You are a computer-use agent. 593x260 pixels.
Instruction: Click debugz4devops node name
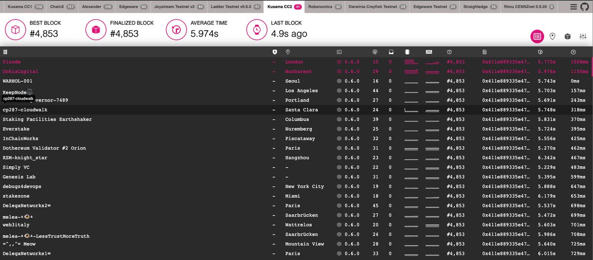[22, 186]
